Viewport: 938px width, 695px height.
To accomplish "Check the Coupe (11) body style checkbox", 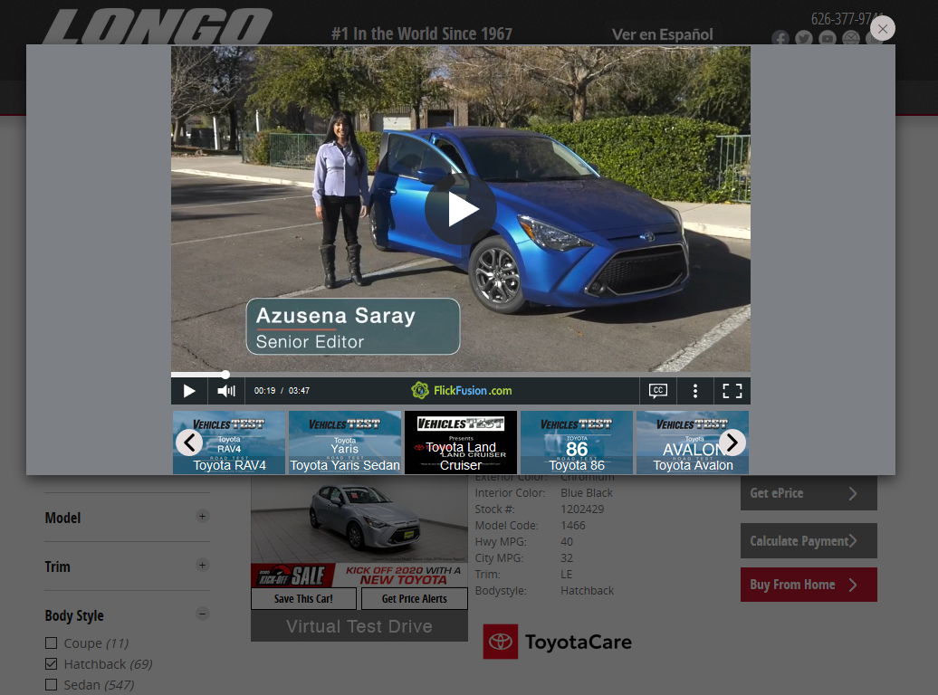I will [52, 643].
